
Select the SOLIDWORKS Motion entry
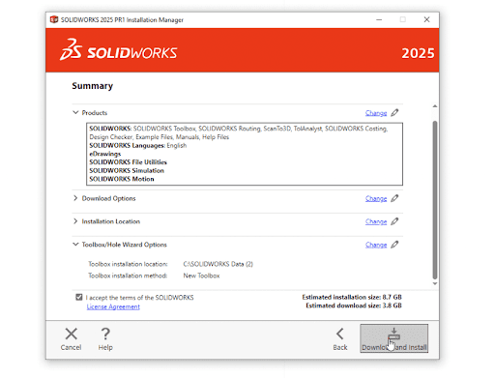[x=122, y=179]
